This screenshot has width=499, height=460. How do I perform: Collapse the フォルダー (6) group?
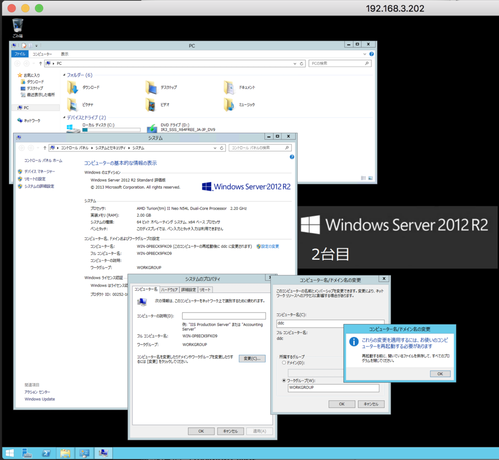64,75
